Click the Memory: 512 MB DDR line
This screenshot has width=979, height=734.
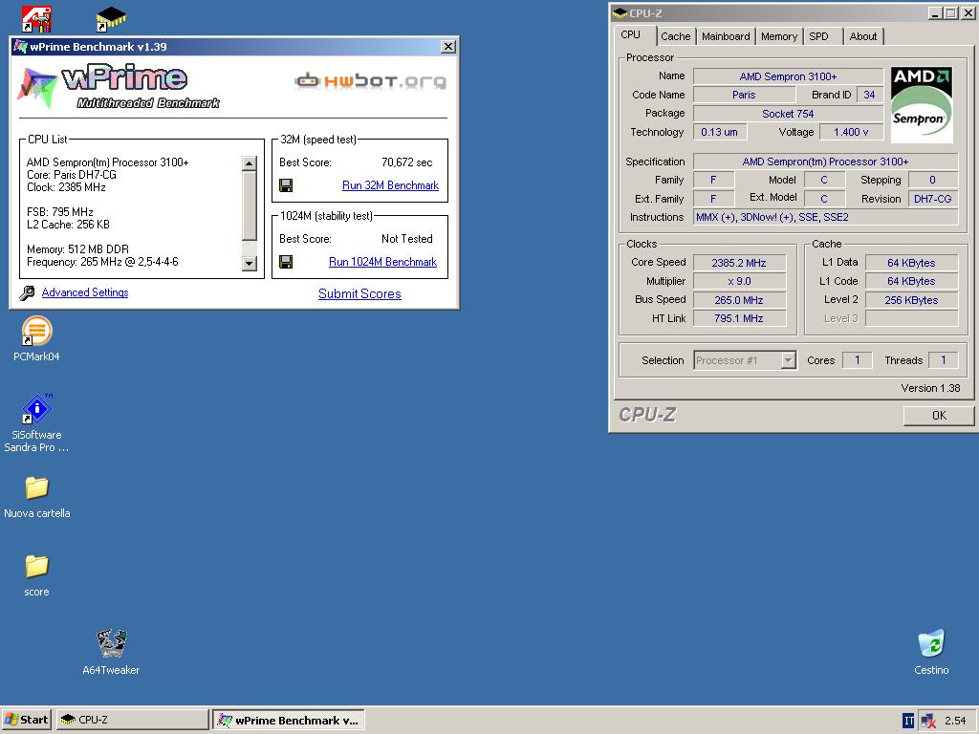coord(77,249)
